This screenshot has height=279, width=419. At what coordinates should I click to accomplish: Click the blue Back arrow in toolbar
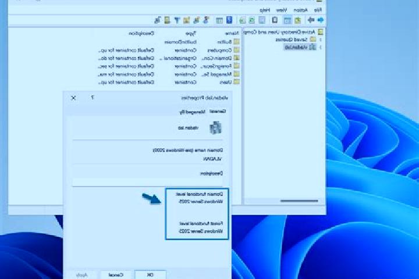320,20
